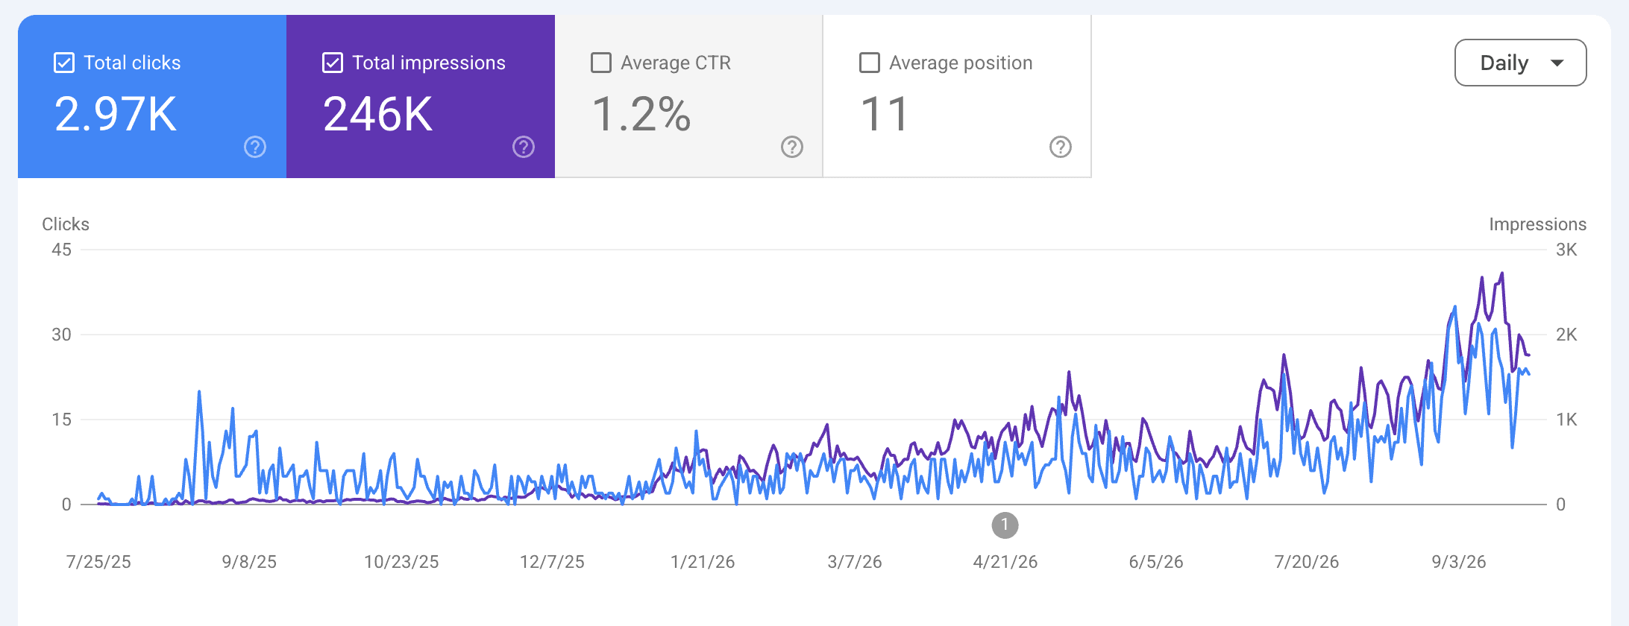Screen dimensions: 1629x626
Task: Click the 3K impressions axis label
Action: tap(1566, 250)
